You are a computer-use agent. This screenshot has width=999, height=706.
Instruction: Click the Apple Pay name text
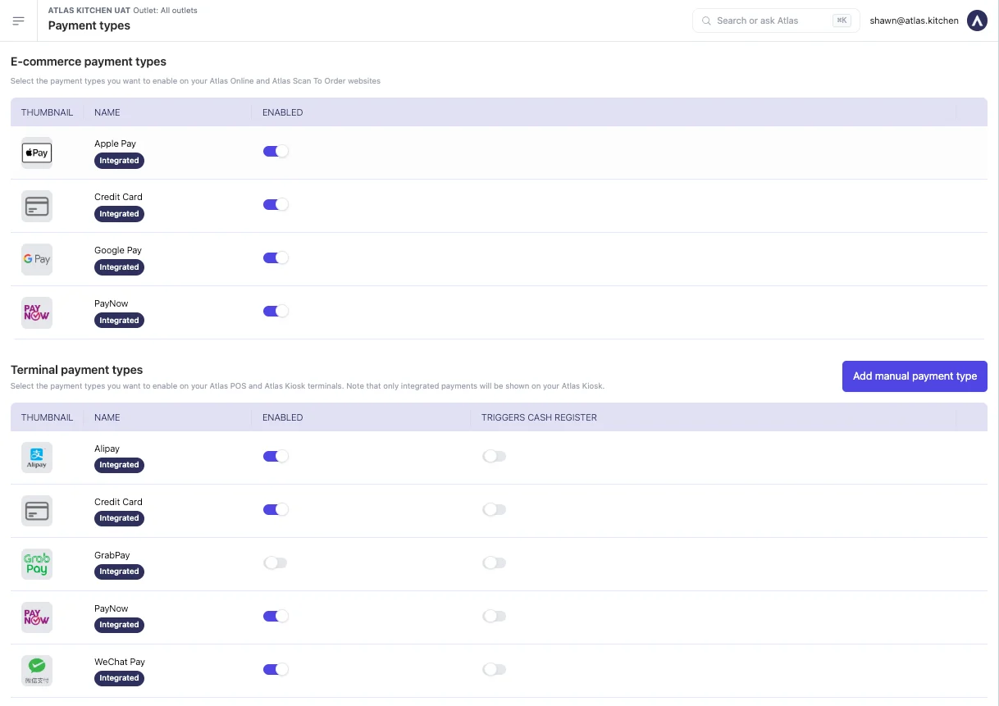click(115, 143)
